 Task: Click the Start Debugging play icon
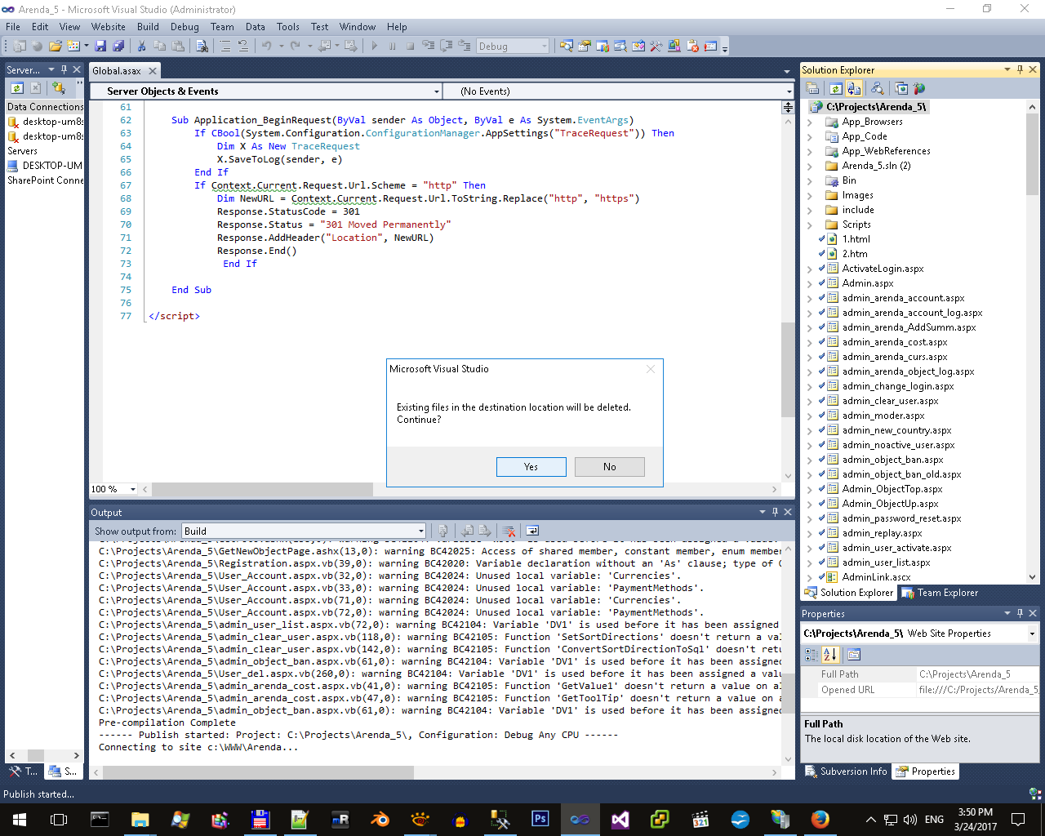(x=375, y=47)
